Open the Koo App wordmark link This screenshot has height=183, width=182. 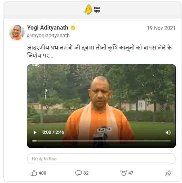tap(97, 9)
